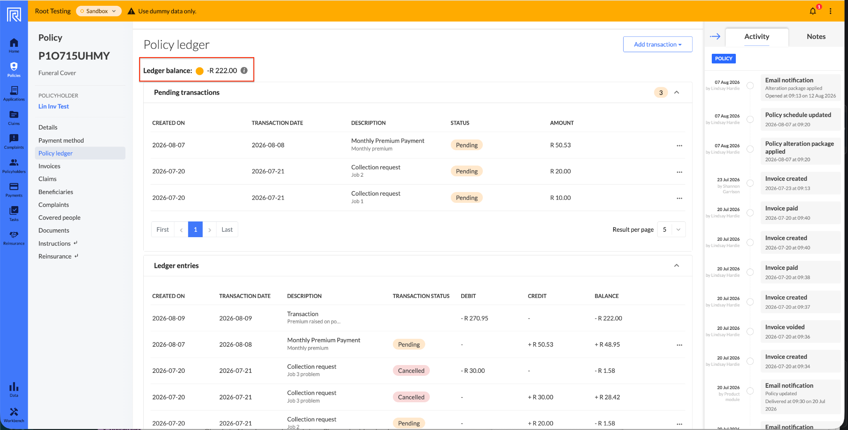Image resolution: width=848 pixels, height=430 pixels.
Task: Open Documents in policy menu
Action: 54,231
